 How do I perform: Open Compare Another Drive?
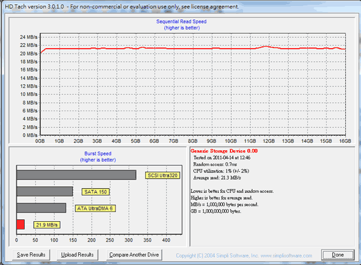tap(134, 255)
